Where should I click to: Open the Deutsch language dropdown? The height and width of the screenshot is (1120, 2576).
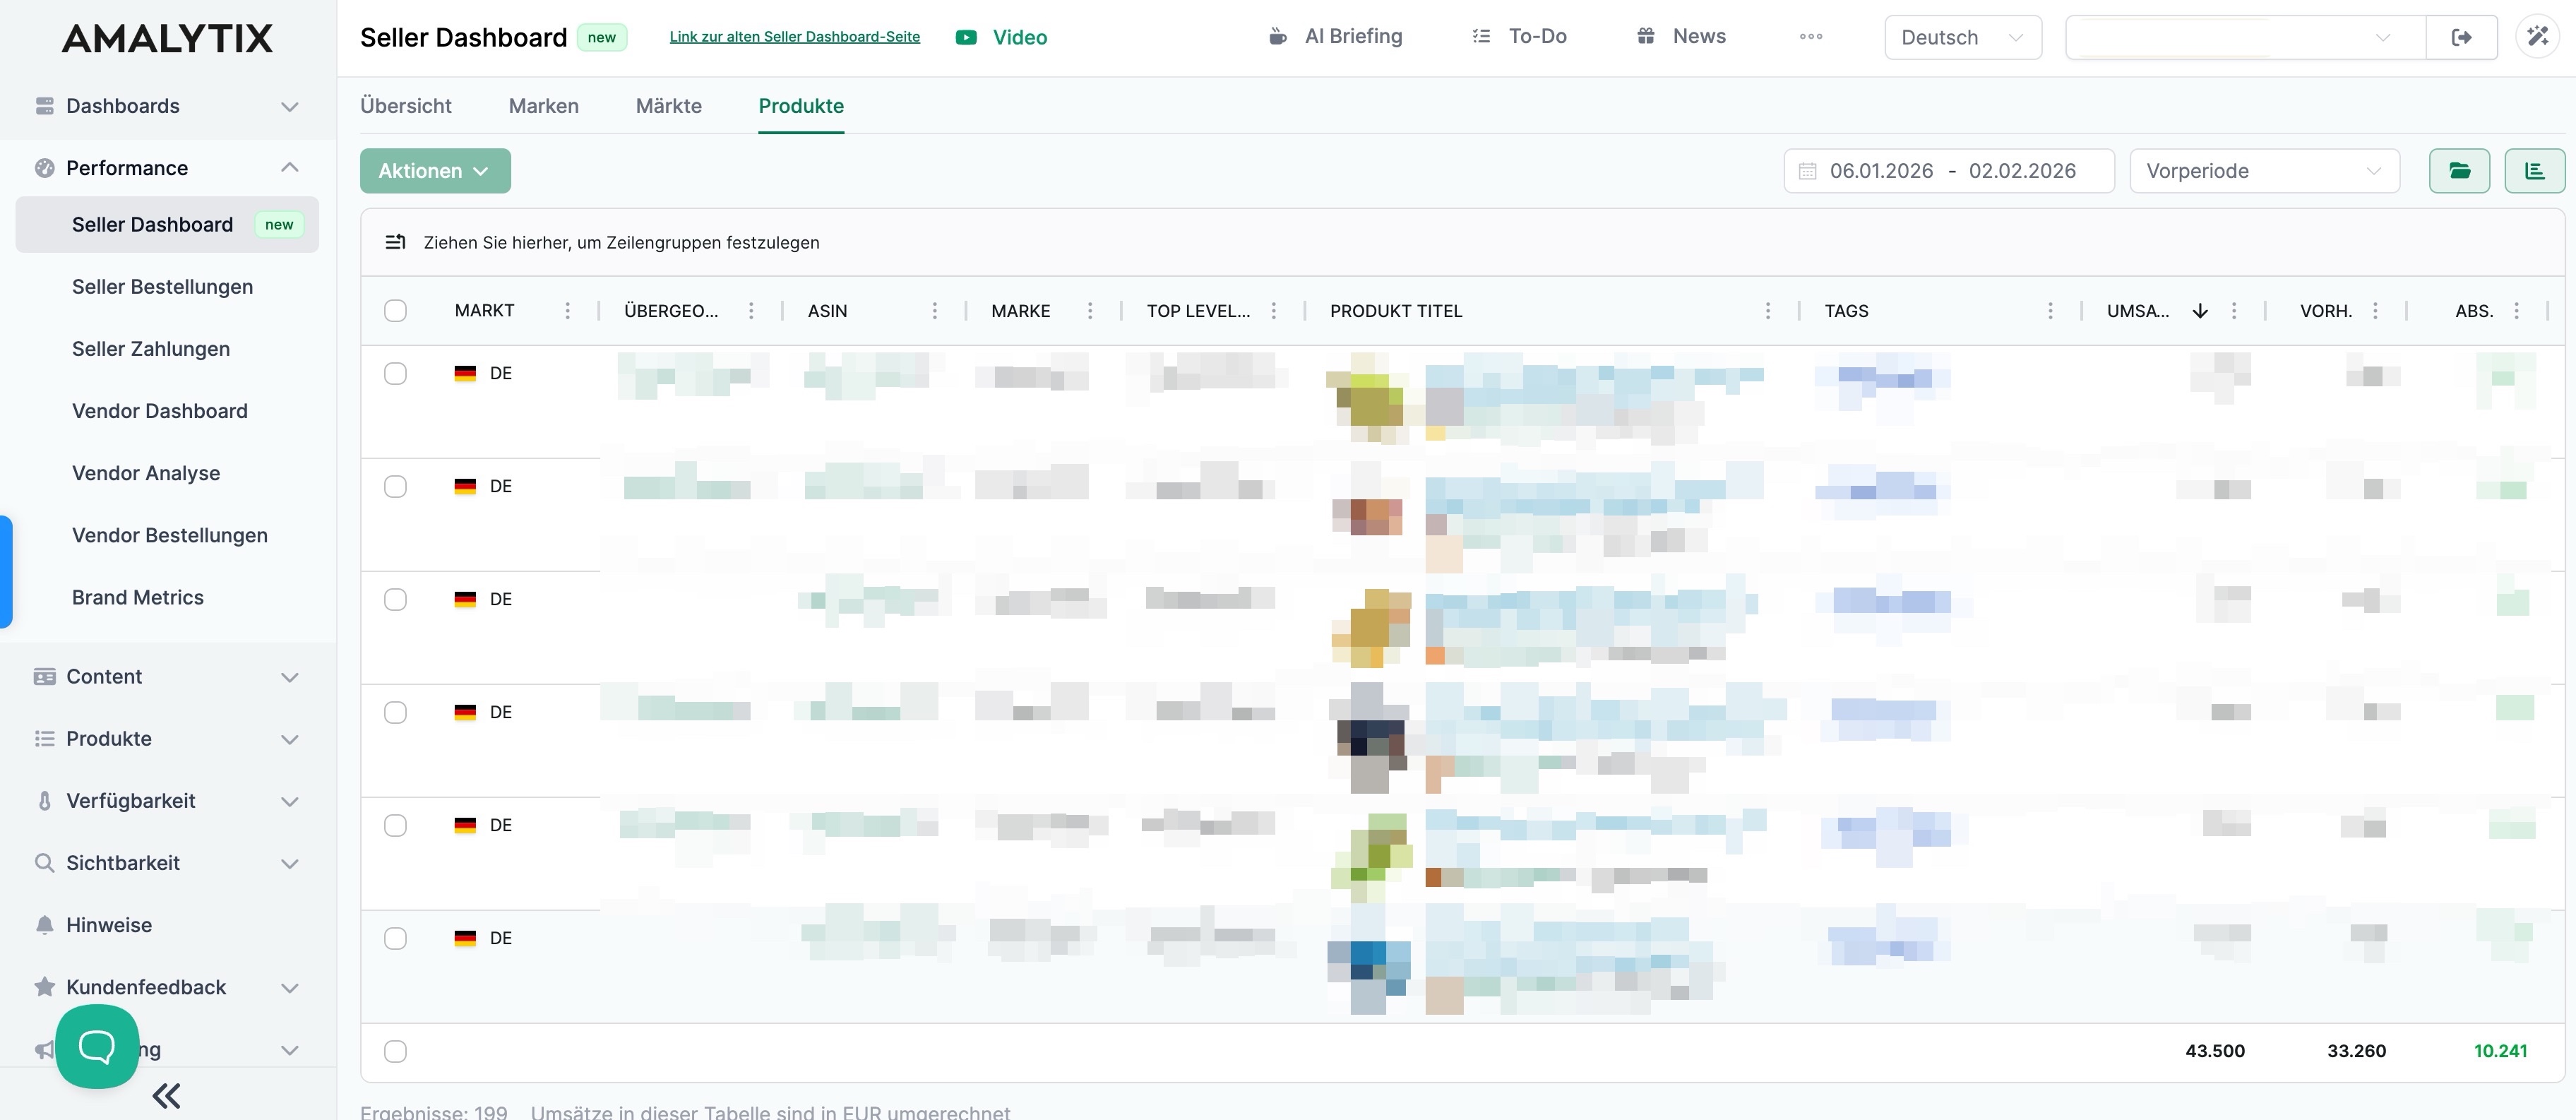click(x=1962, y=36)
